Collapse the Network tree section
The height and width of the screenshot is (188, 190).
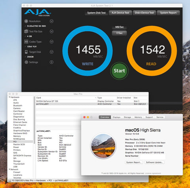(x=9, y=169)
